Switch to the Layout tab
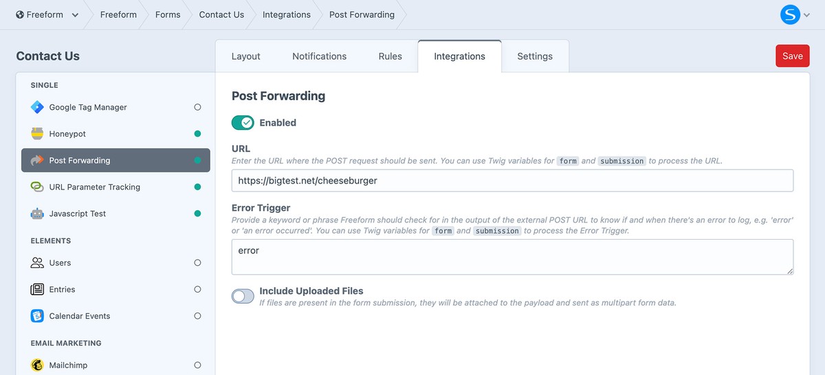The width and height of the screenshot is (825, 375). click(245, 56)
